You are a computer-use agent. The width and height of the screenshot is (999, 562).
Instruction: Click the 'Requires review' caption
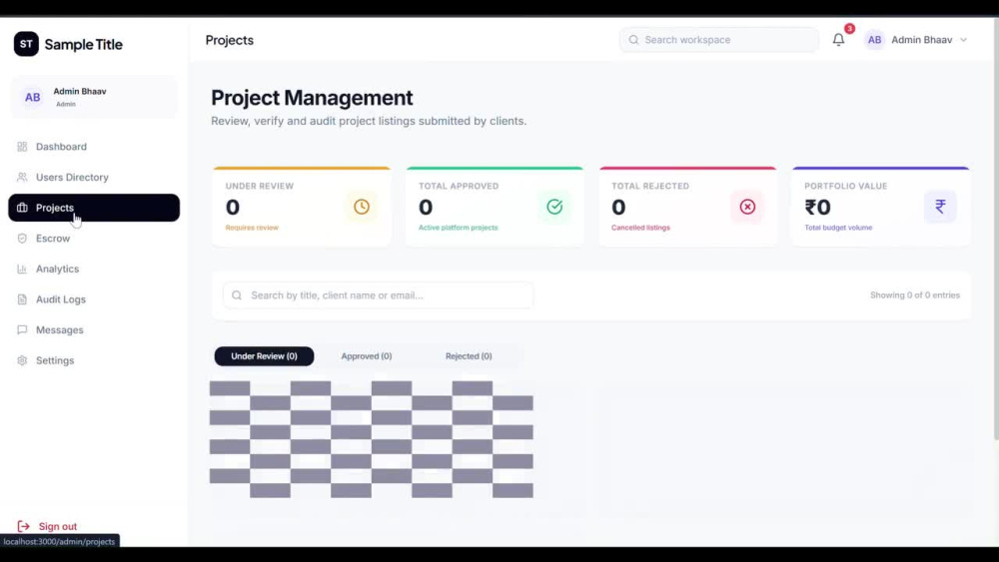pos(252,228)
